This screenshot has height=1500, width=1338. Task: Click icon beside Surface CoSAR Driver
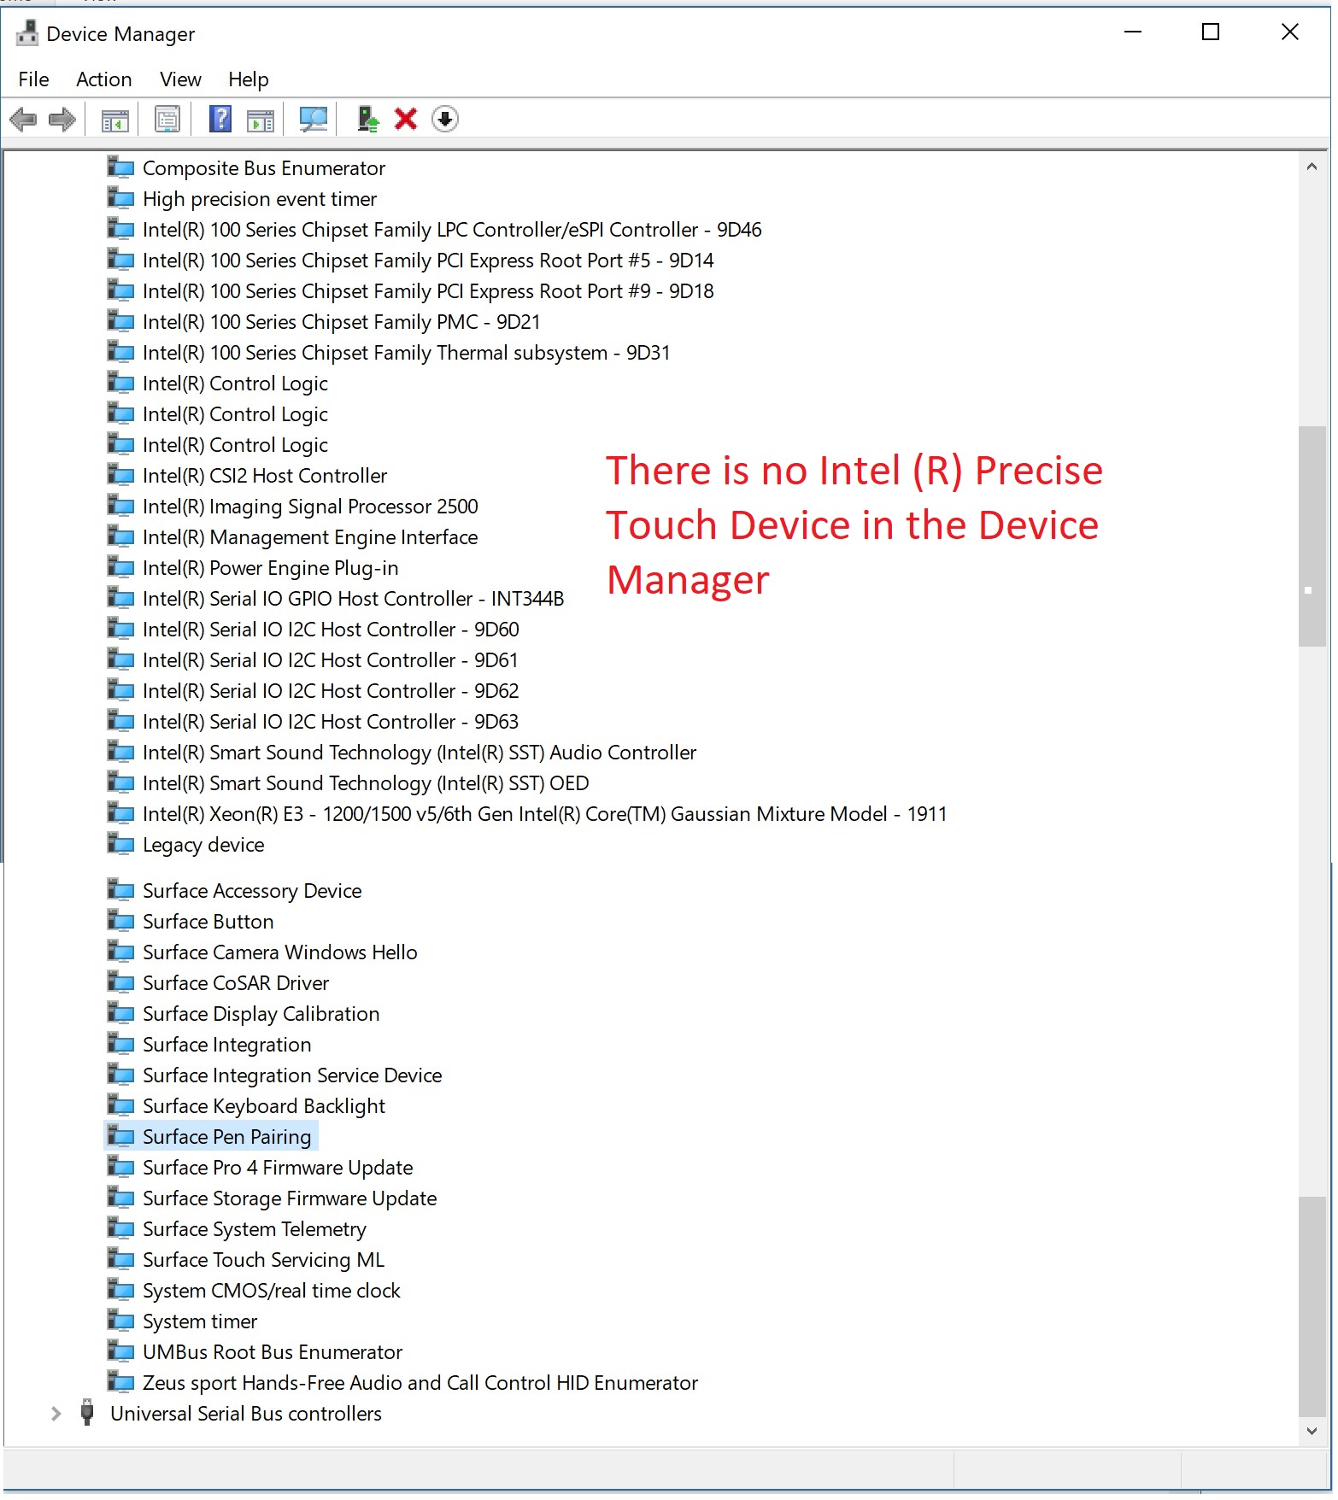coord(120,982)
